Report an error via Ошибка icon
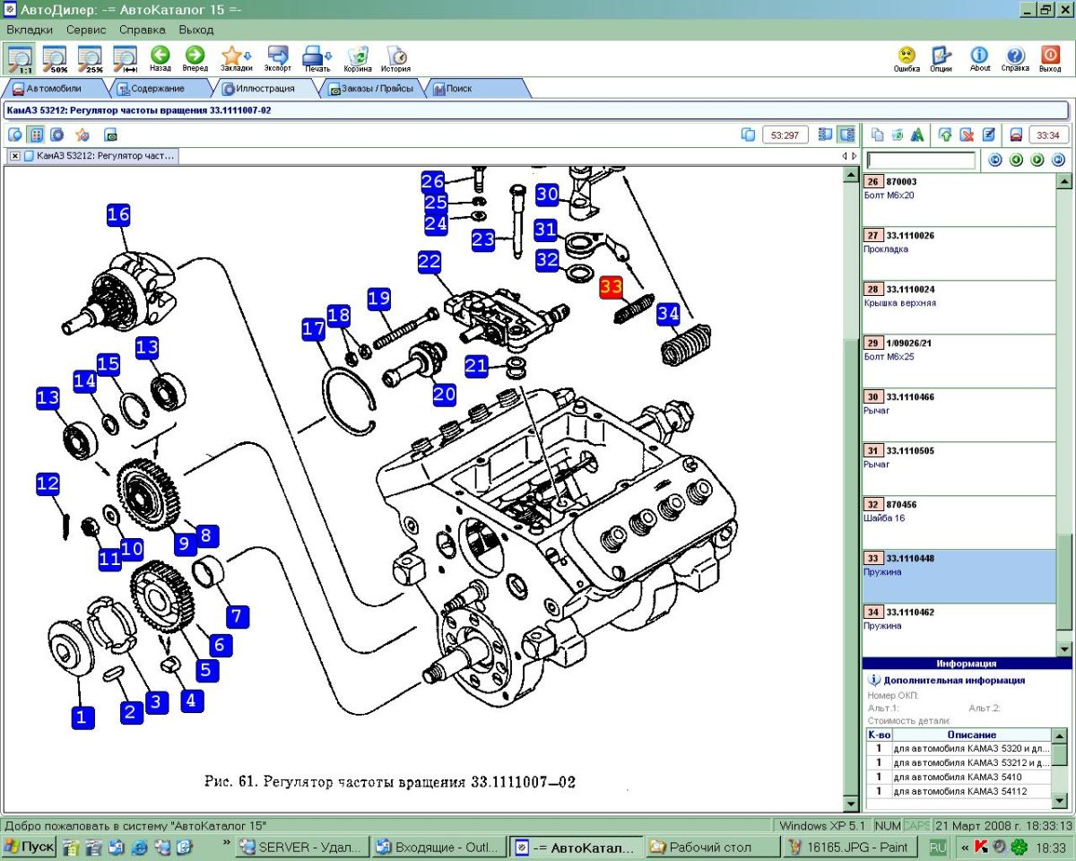Viewport: 1076px width, 861px height. pyautogui.click(x=907, y=57)
